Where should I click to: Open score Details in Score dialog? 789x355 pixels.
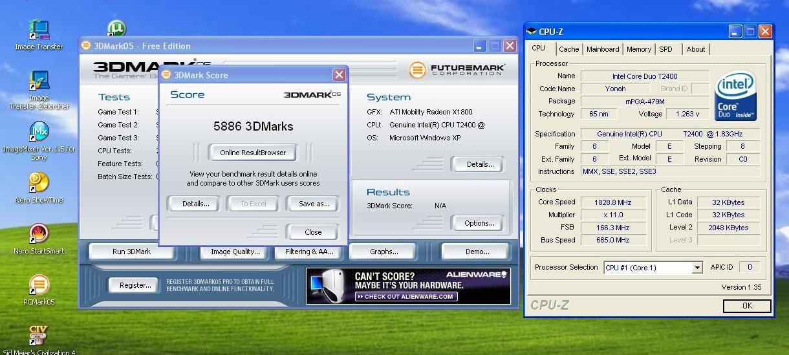(x=195, y=204)
